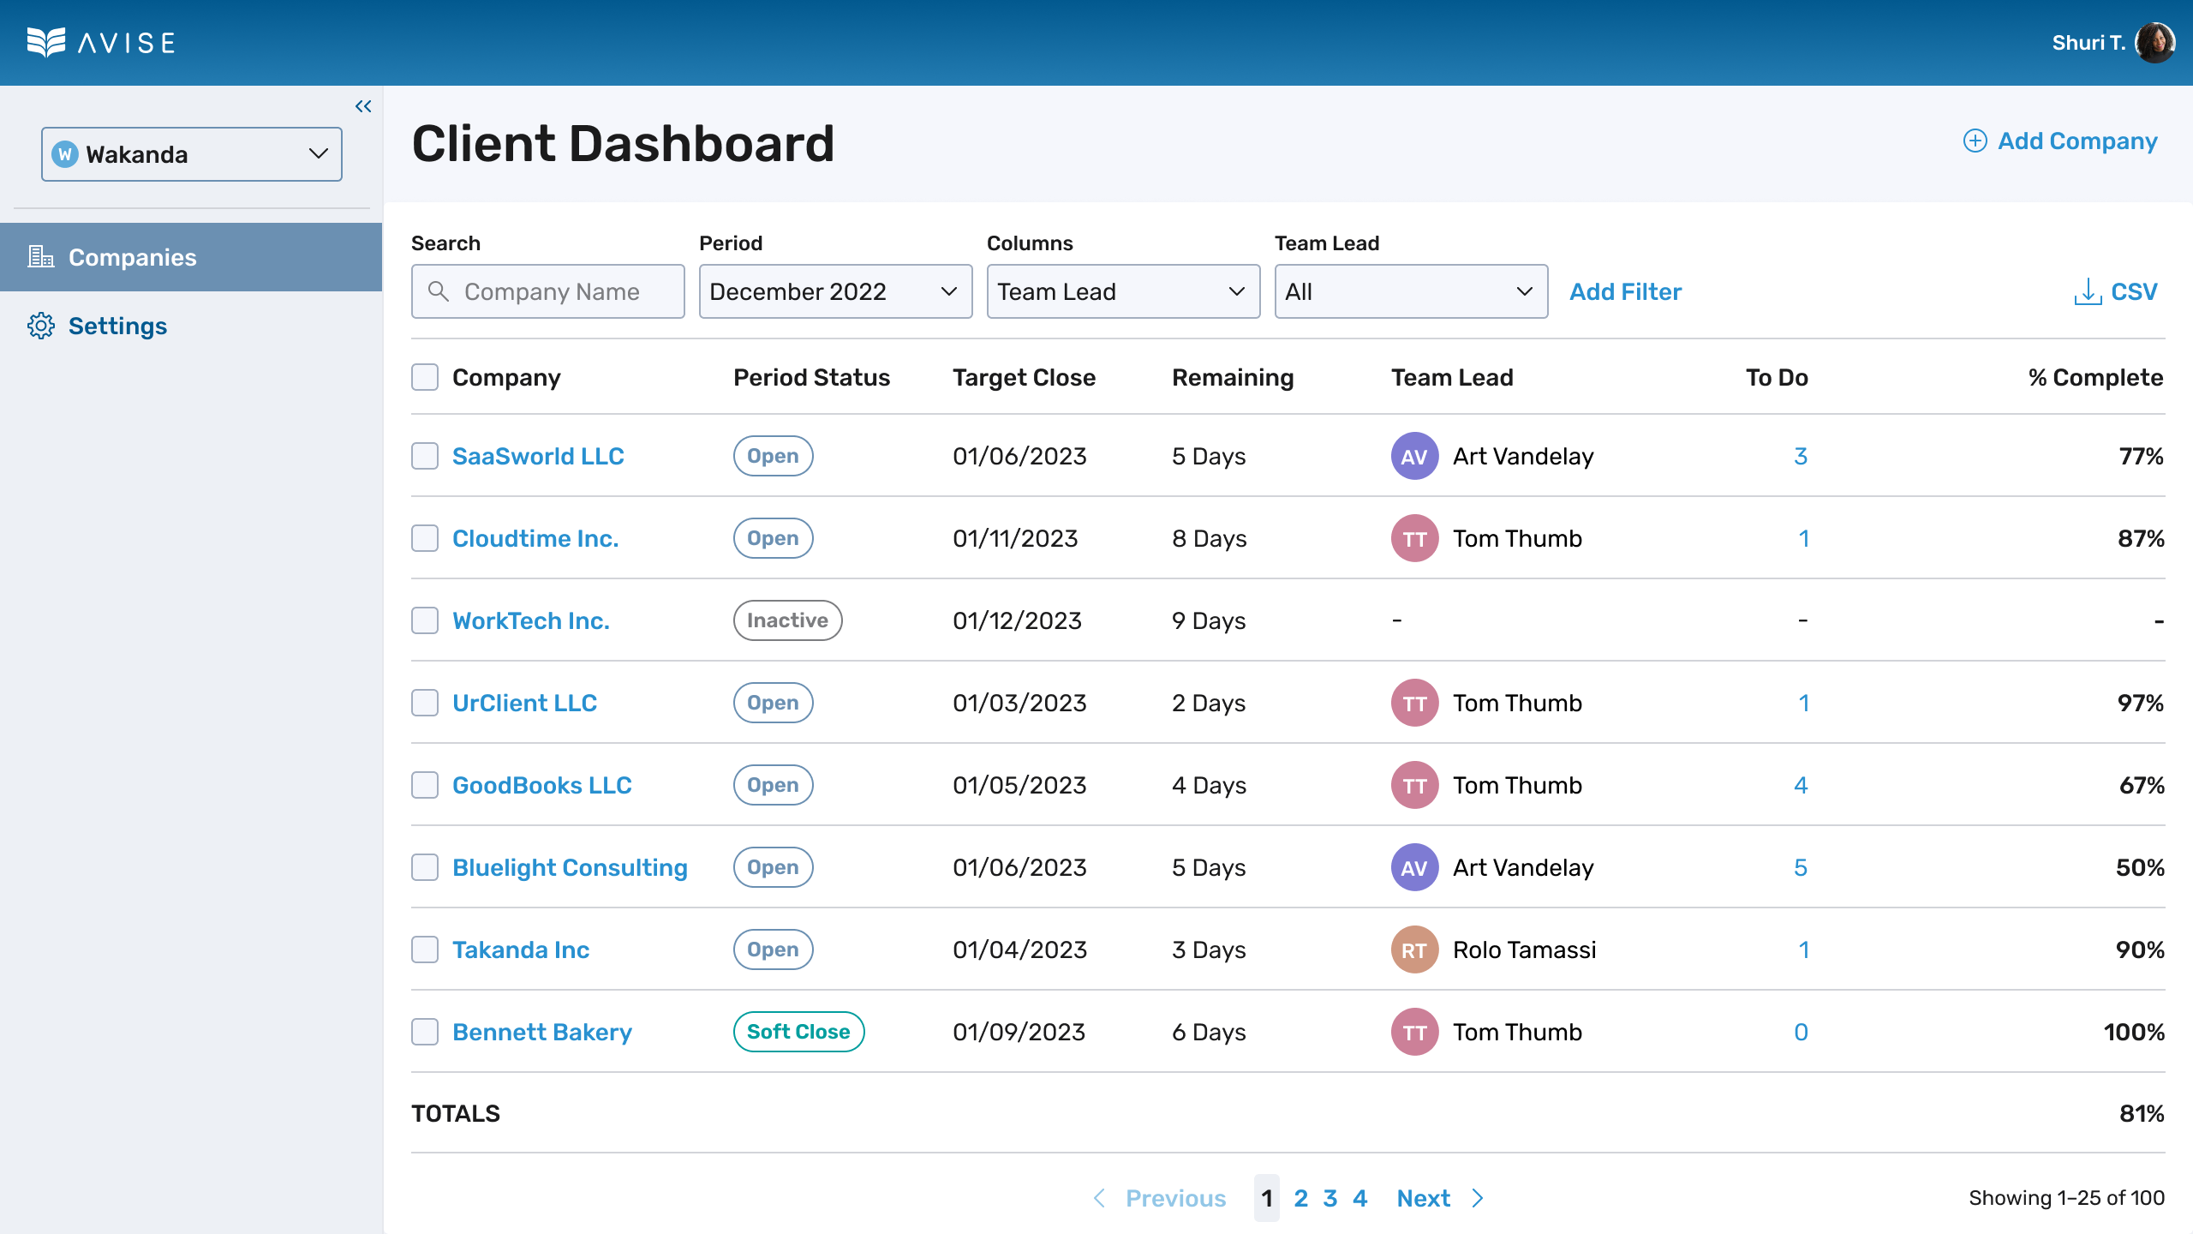2193x1234 pixels.
Task: Open the Columns dropdown
Action: [1122, 291]
